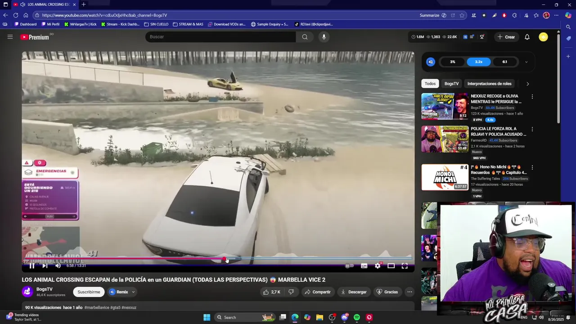
Task: Dislike the video
Action: click(291, 292)
